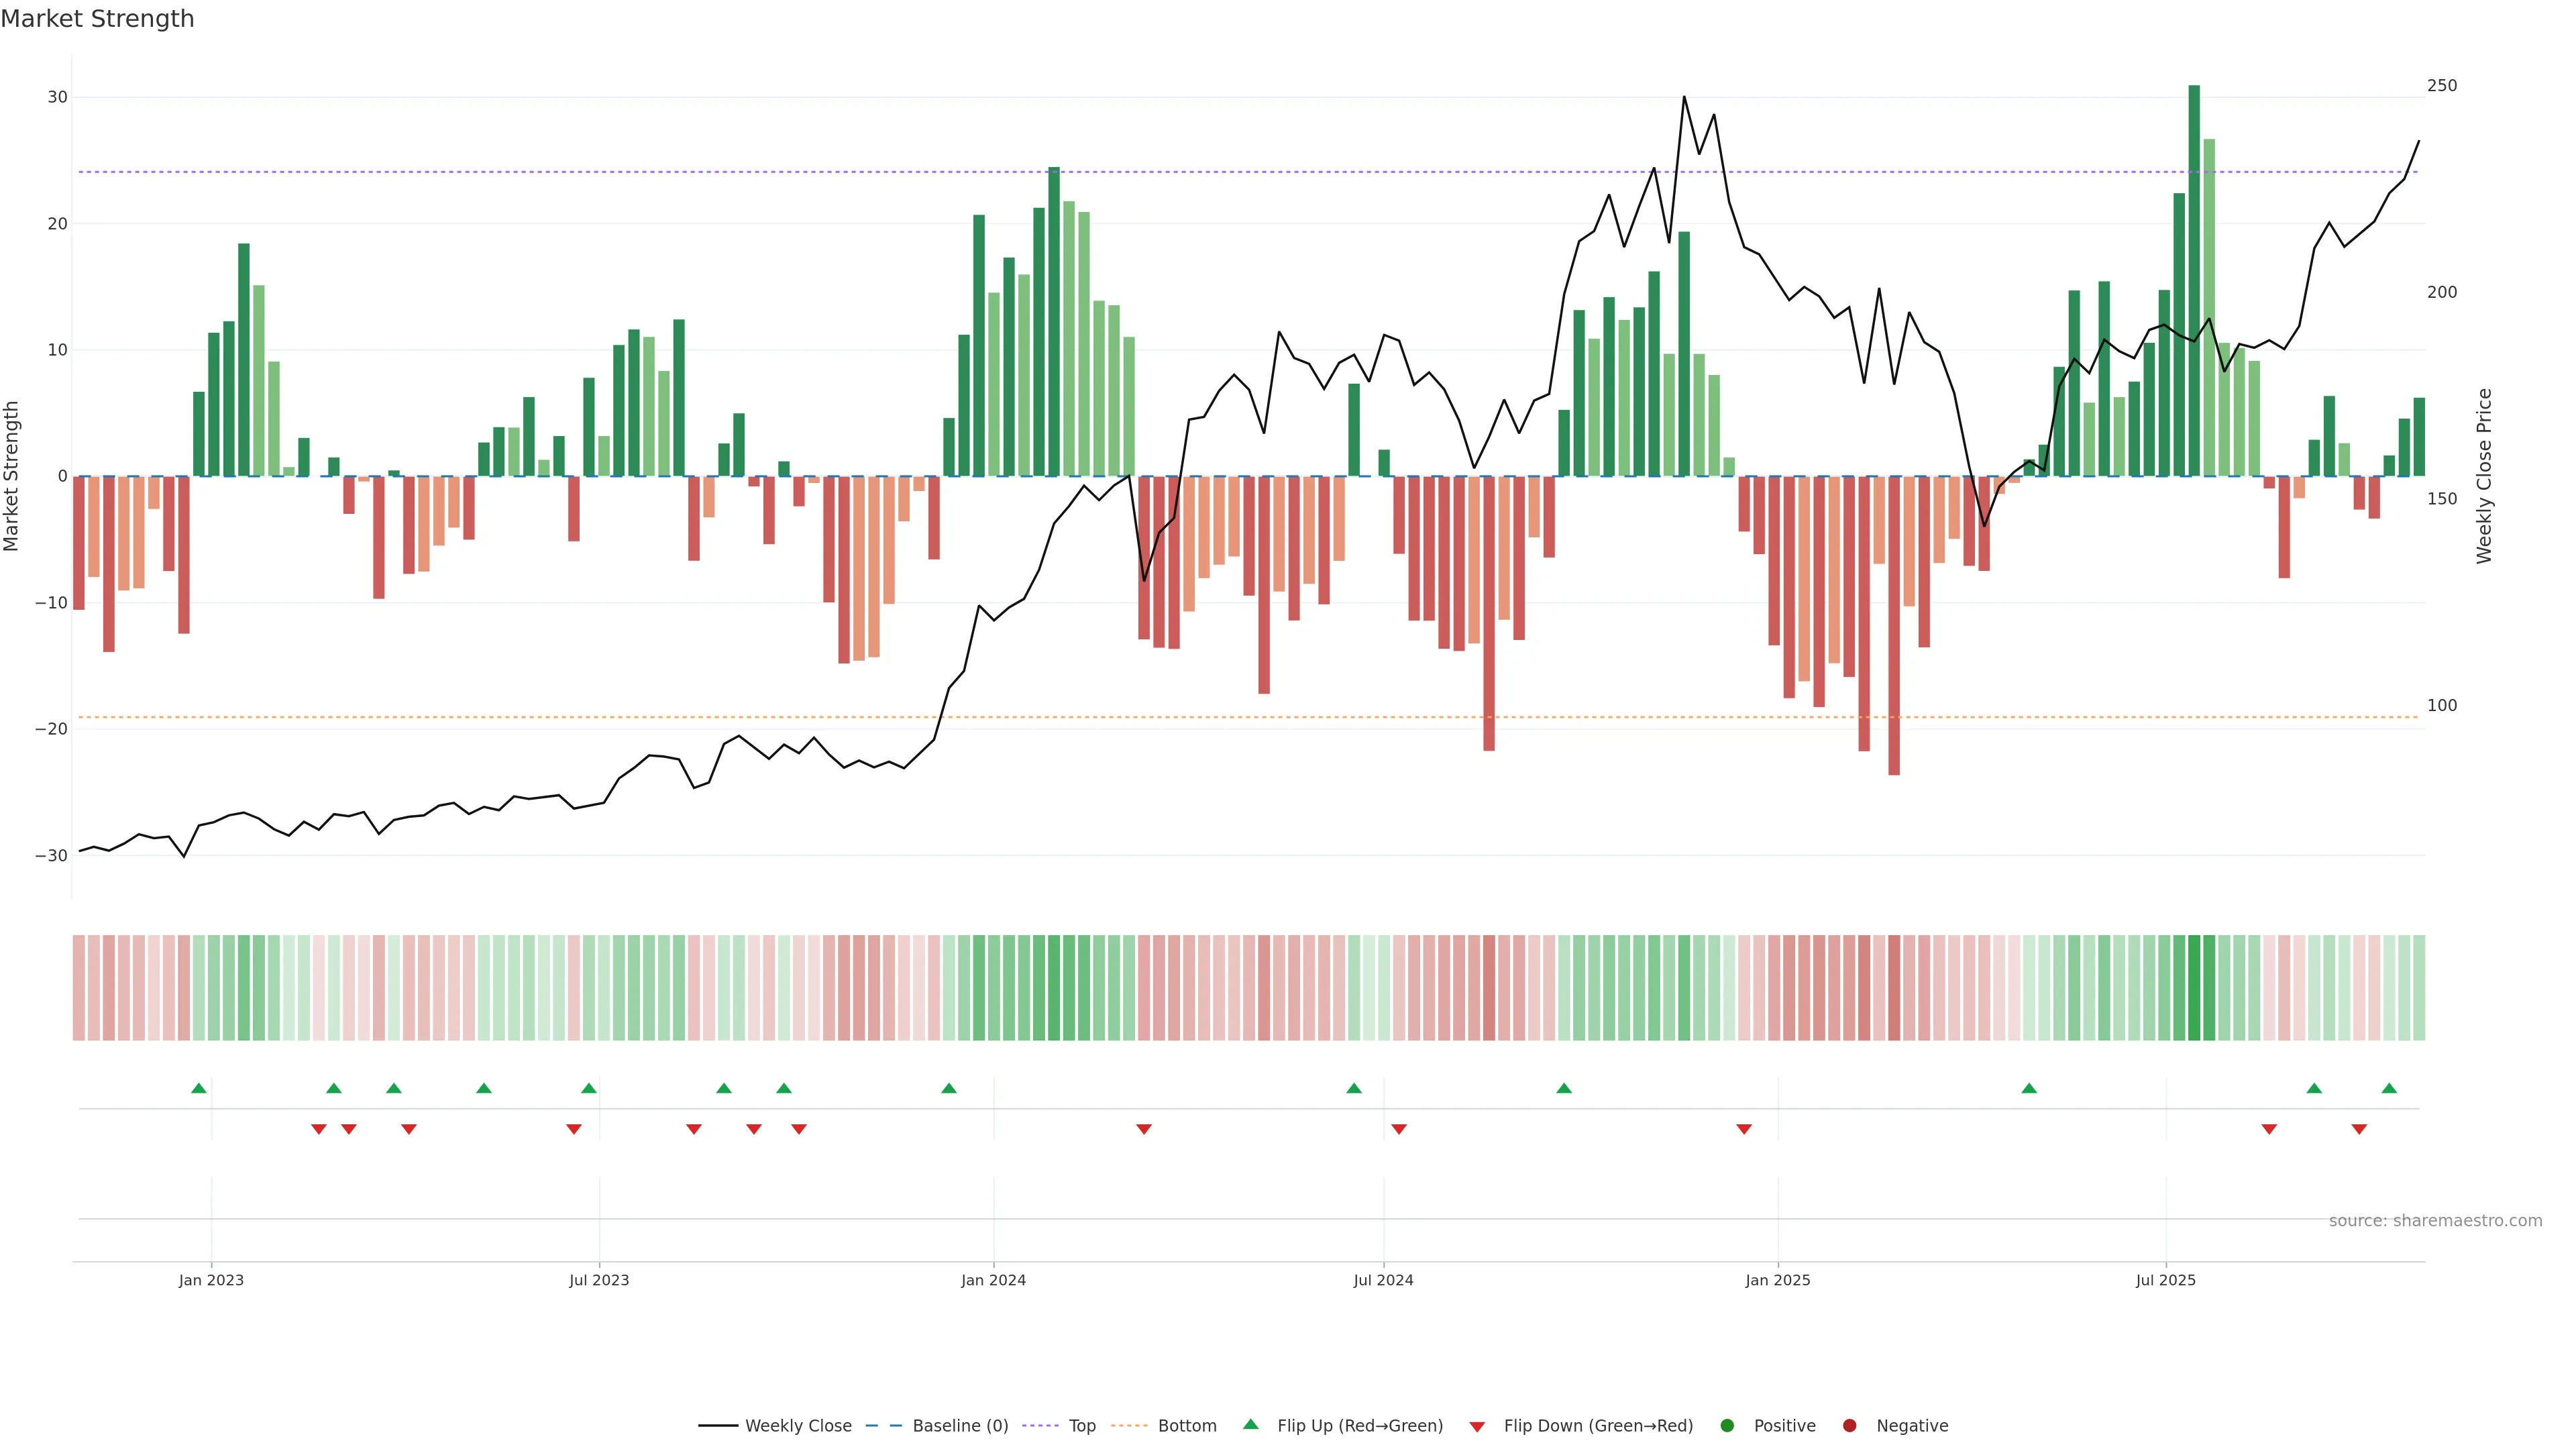Click the last green flip-up triangle marker
Viewport: 2576px width, 1449px height.
pyautogui.click(x=2389, y=1088)
